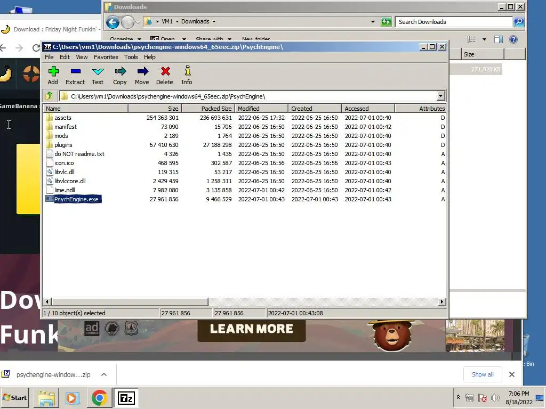Viewport: 546px width, 409px height.
Task: Click the 7-Zip archive path field
Action: 247,96
